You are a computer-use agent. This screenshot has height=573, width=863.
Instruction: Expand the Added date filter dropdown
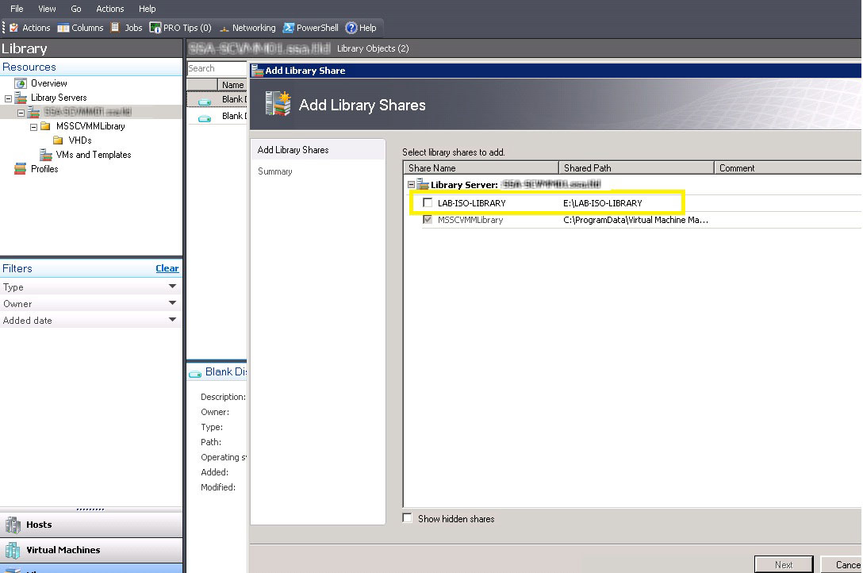click(x=172, y=319)
